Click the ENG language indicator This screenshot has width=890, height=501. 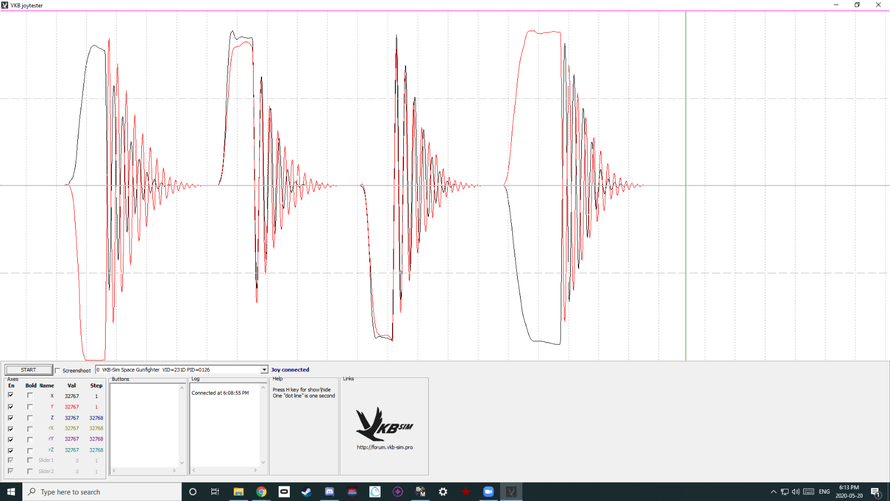pyautogui.click(x=824, y=492)
